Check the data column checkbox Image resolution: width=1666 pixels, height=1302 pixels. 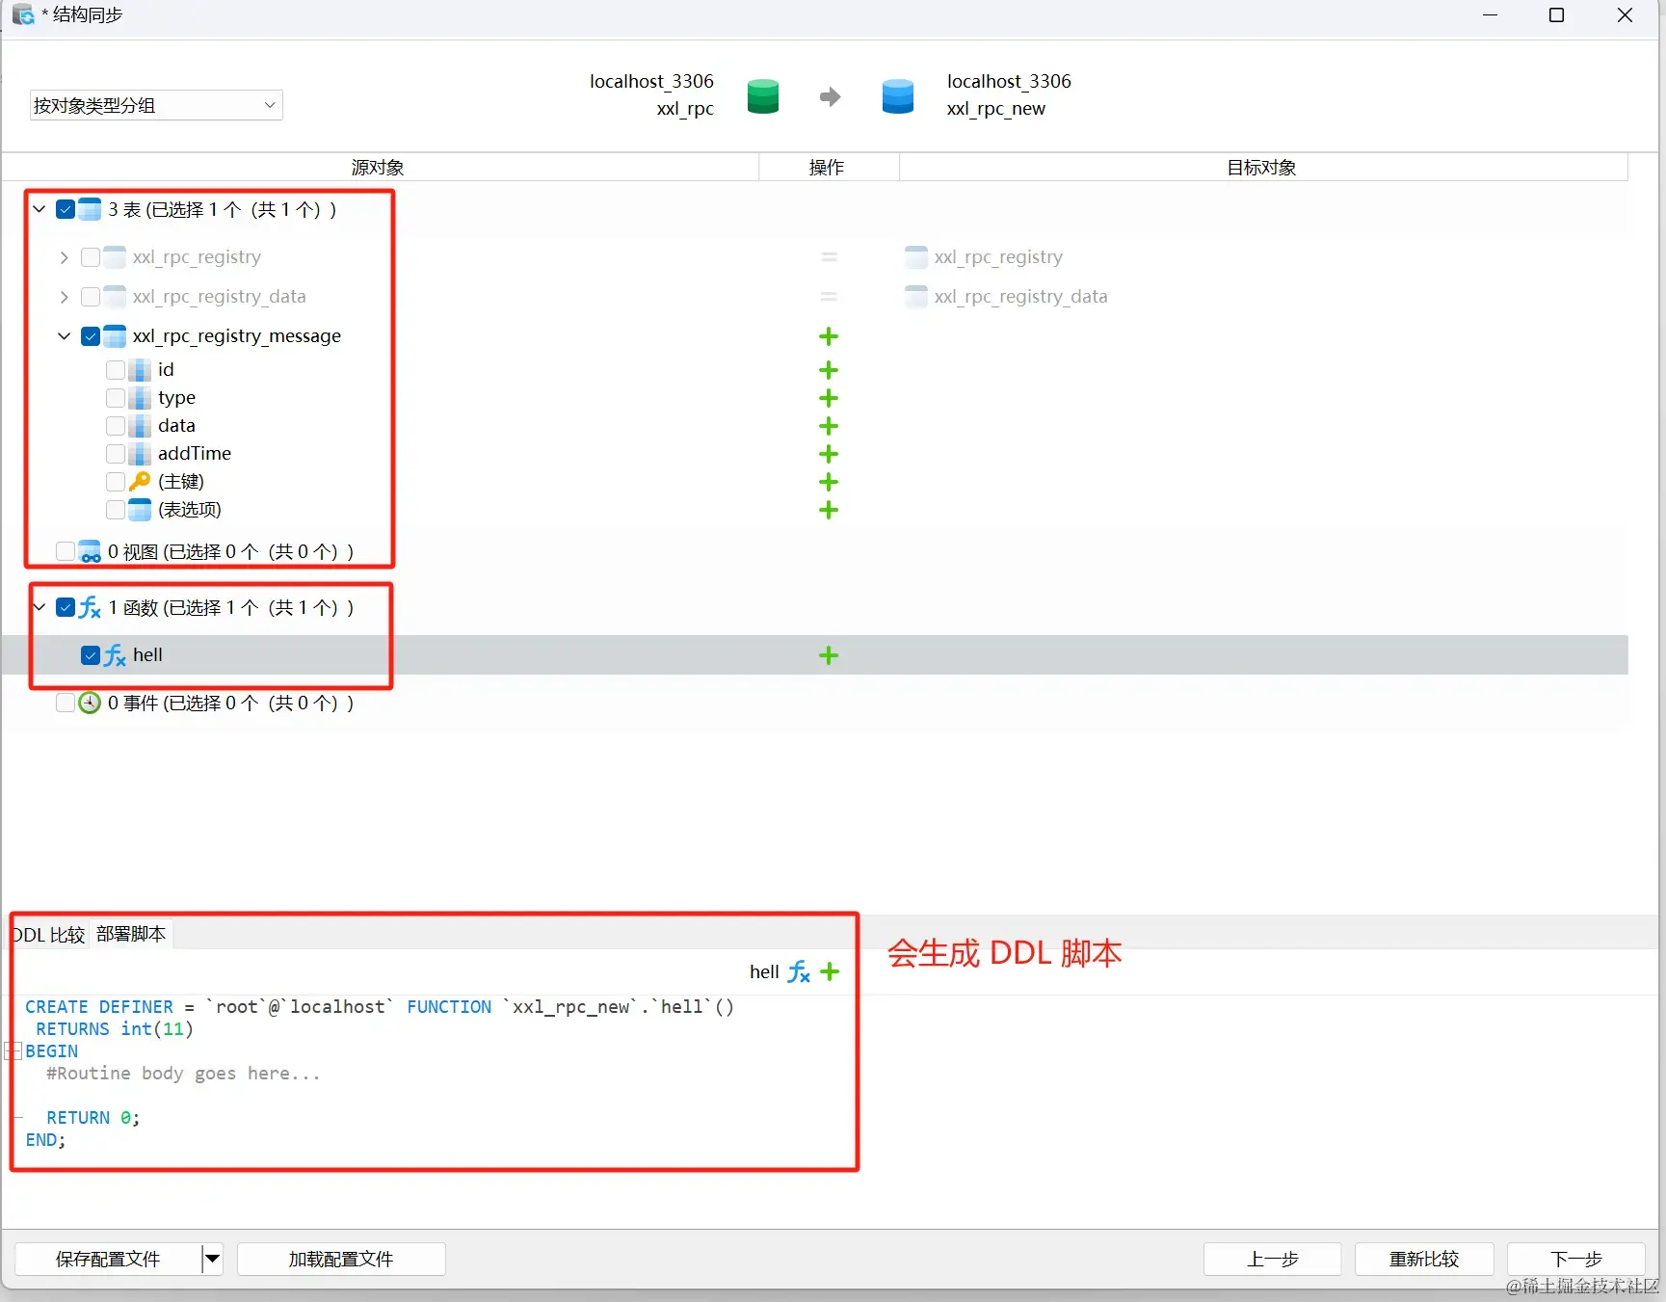point(116,426)
